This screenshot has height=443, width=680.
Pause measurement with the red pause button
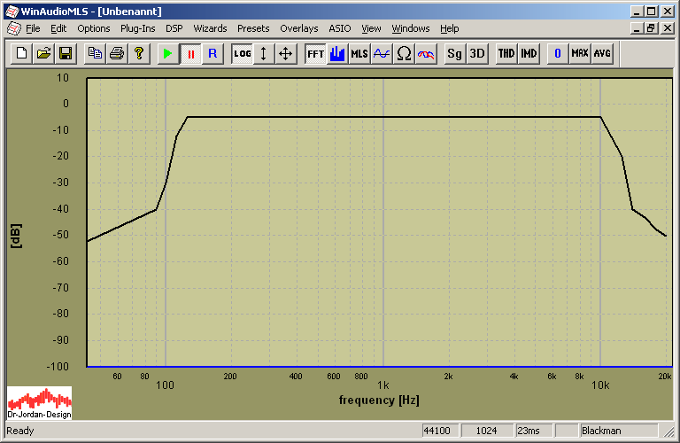click(189, 53)
